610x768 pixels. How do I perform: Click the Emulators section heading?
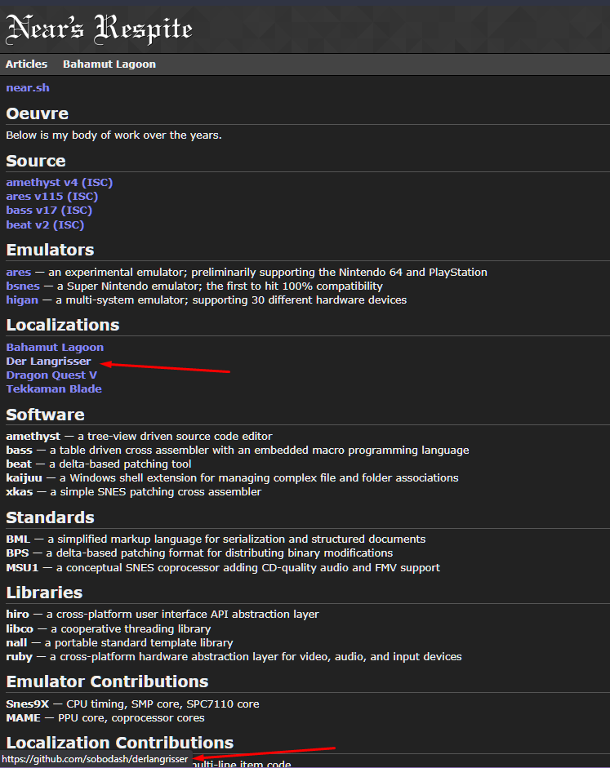50,251
